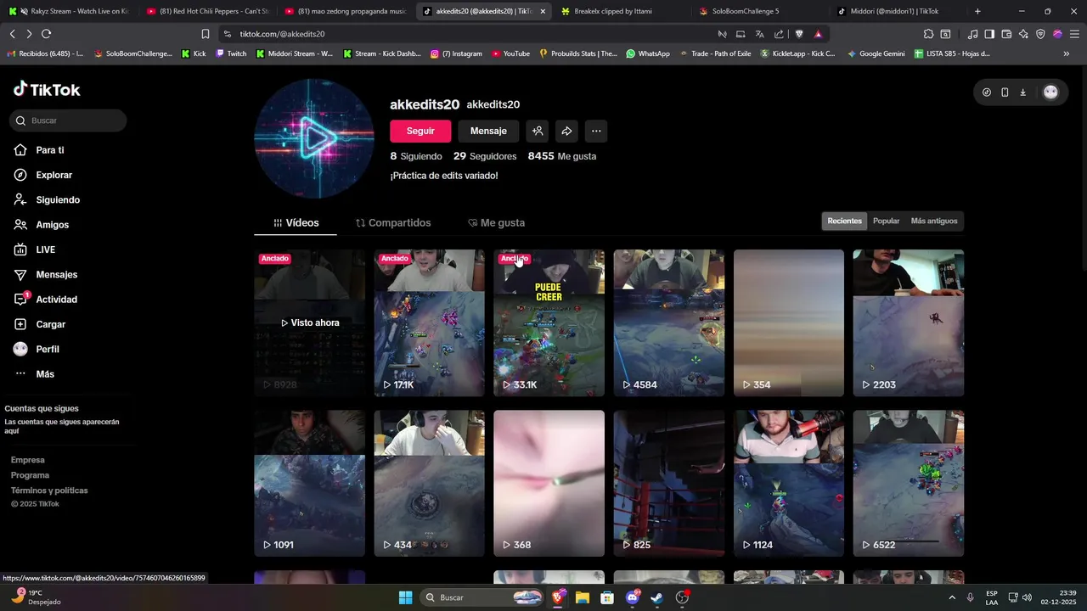Screen dimensions: 1087x611
Task: Open the pinned video with 17.1K views
Action: 430,323
